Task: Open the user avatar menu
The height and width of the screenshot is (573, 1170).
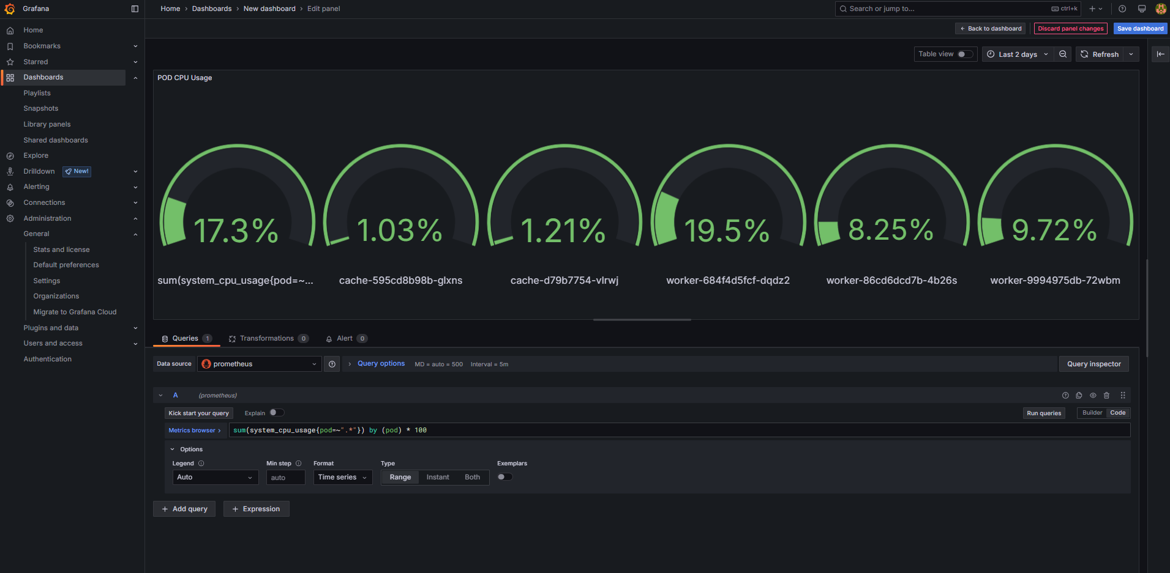Action: 1161,9
